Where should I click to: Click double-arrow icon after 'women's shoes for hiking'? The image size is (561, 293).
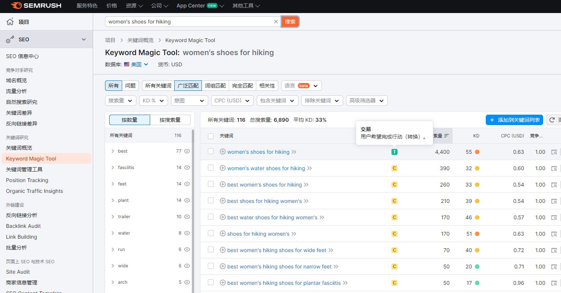(x=294, y=152)
